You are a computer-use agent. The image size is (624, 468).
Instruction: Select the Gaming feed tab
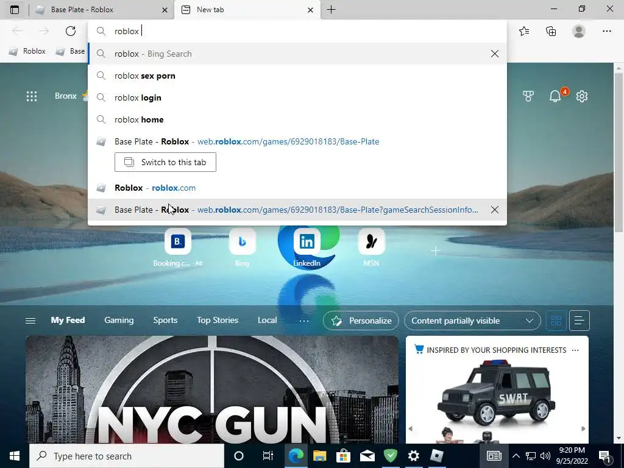pos(119,321)
